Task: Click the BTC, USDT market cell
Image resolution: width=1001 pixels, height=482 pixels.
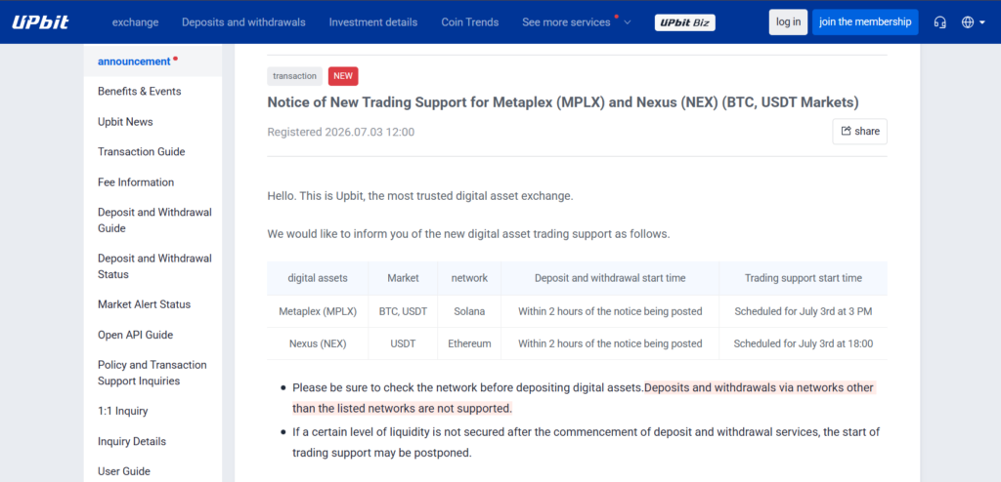Action: coord(403,312)
